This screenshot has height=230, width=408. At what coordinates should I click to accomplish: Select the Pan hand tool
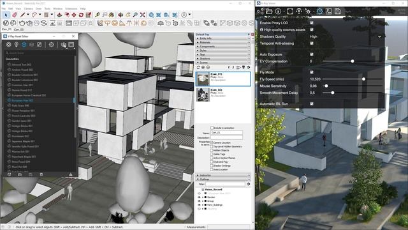point(127,15)
